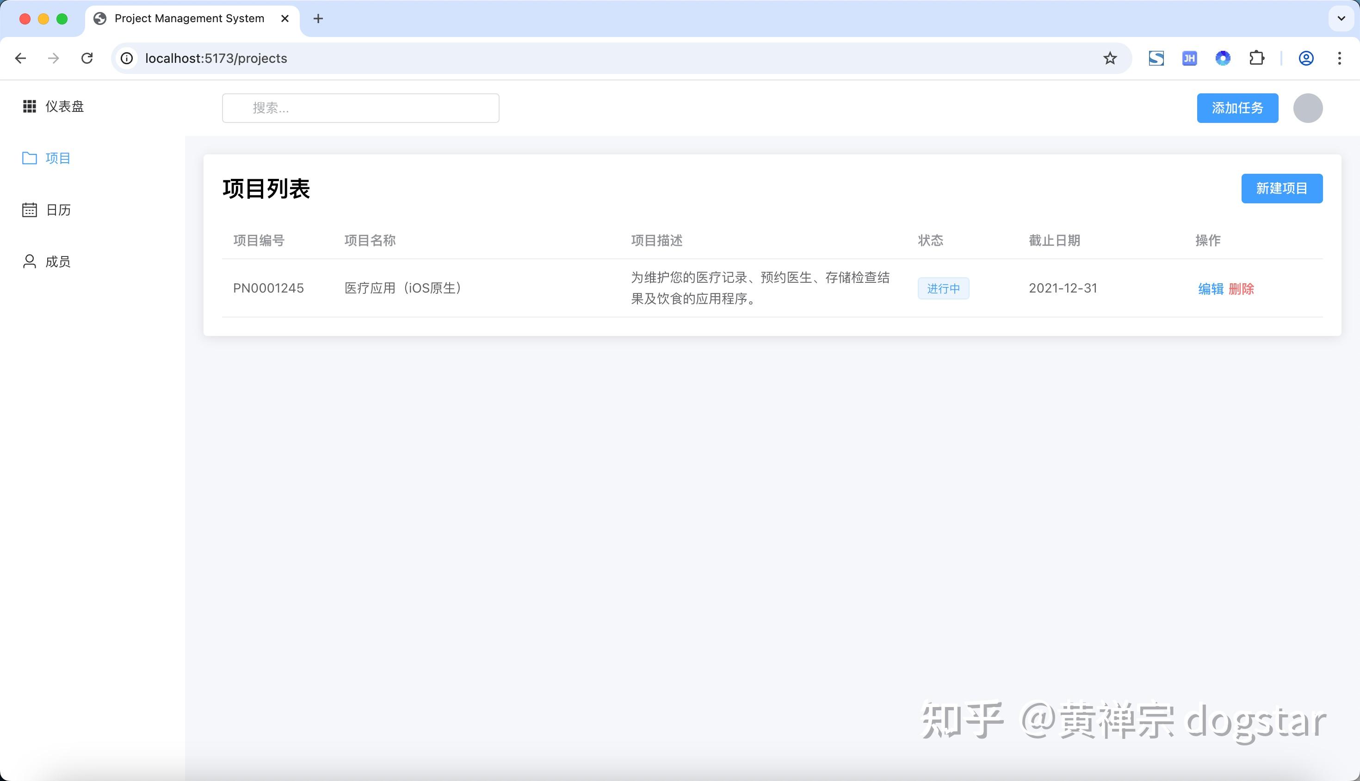Reload the page with the refresh icon

click(87, 59)
